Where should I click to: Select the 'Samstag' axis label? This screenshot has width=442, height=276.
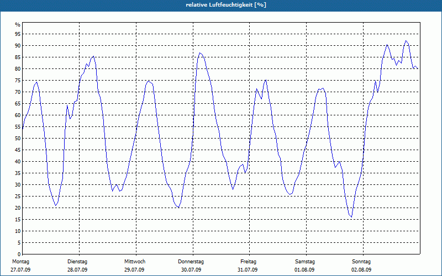click(305, 262)
